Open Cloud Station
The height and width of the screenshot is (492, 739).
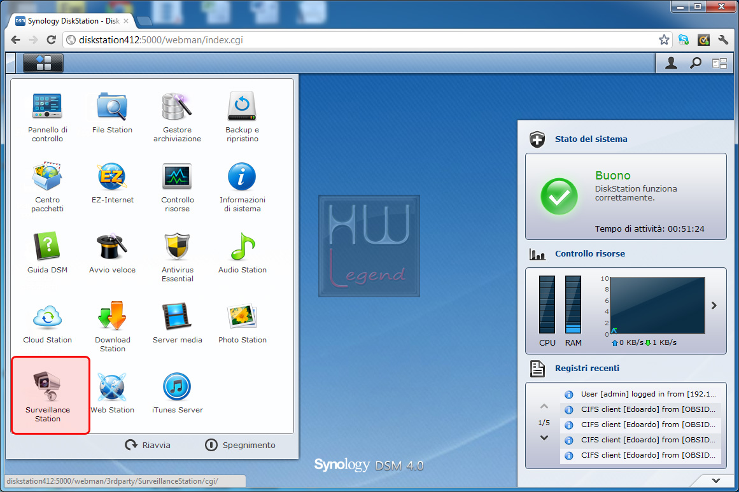coord(47,323)
